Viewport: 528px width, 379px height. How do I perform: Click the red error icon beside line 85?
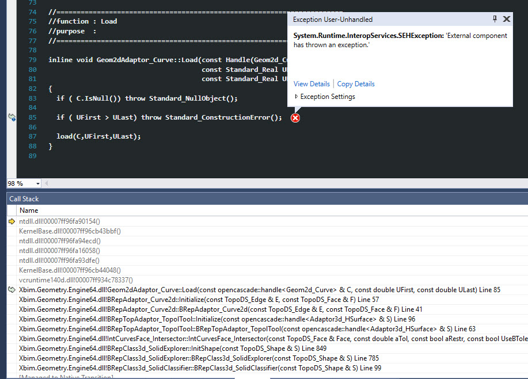(295, 117)
